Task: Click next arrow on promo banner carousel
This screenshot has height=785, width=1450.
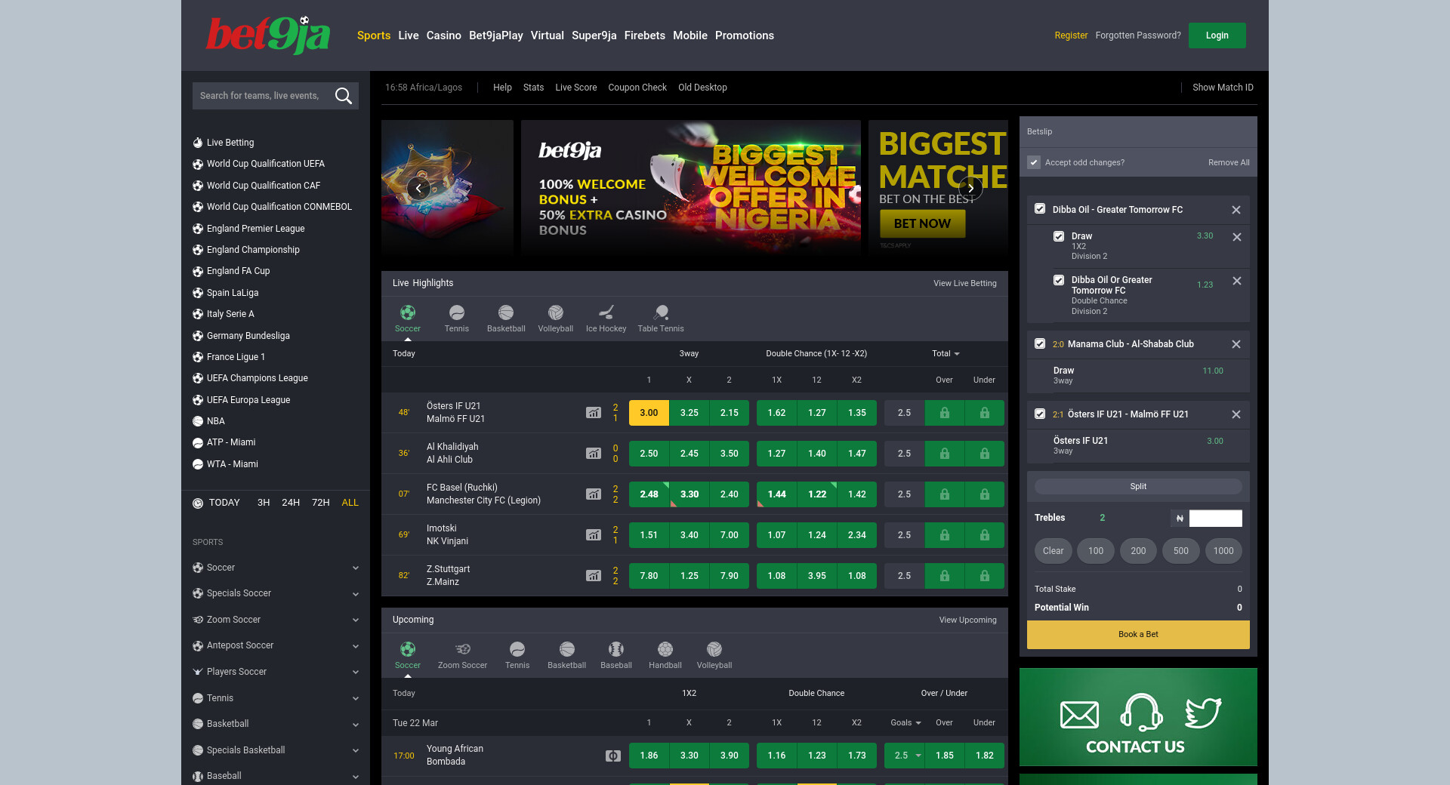Action: (x=970, y=188)
